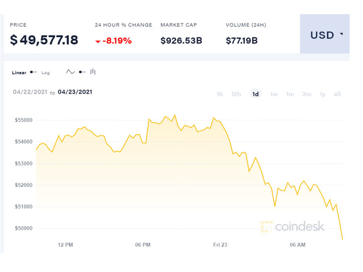Switch to the 1h timeframe

click(219, 94)
